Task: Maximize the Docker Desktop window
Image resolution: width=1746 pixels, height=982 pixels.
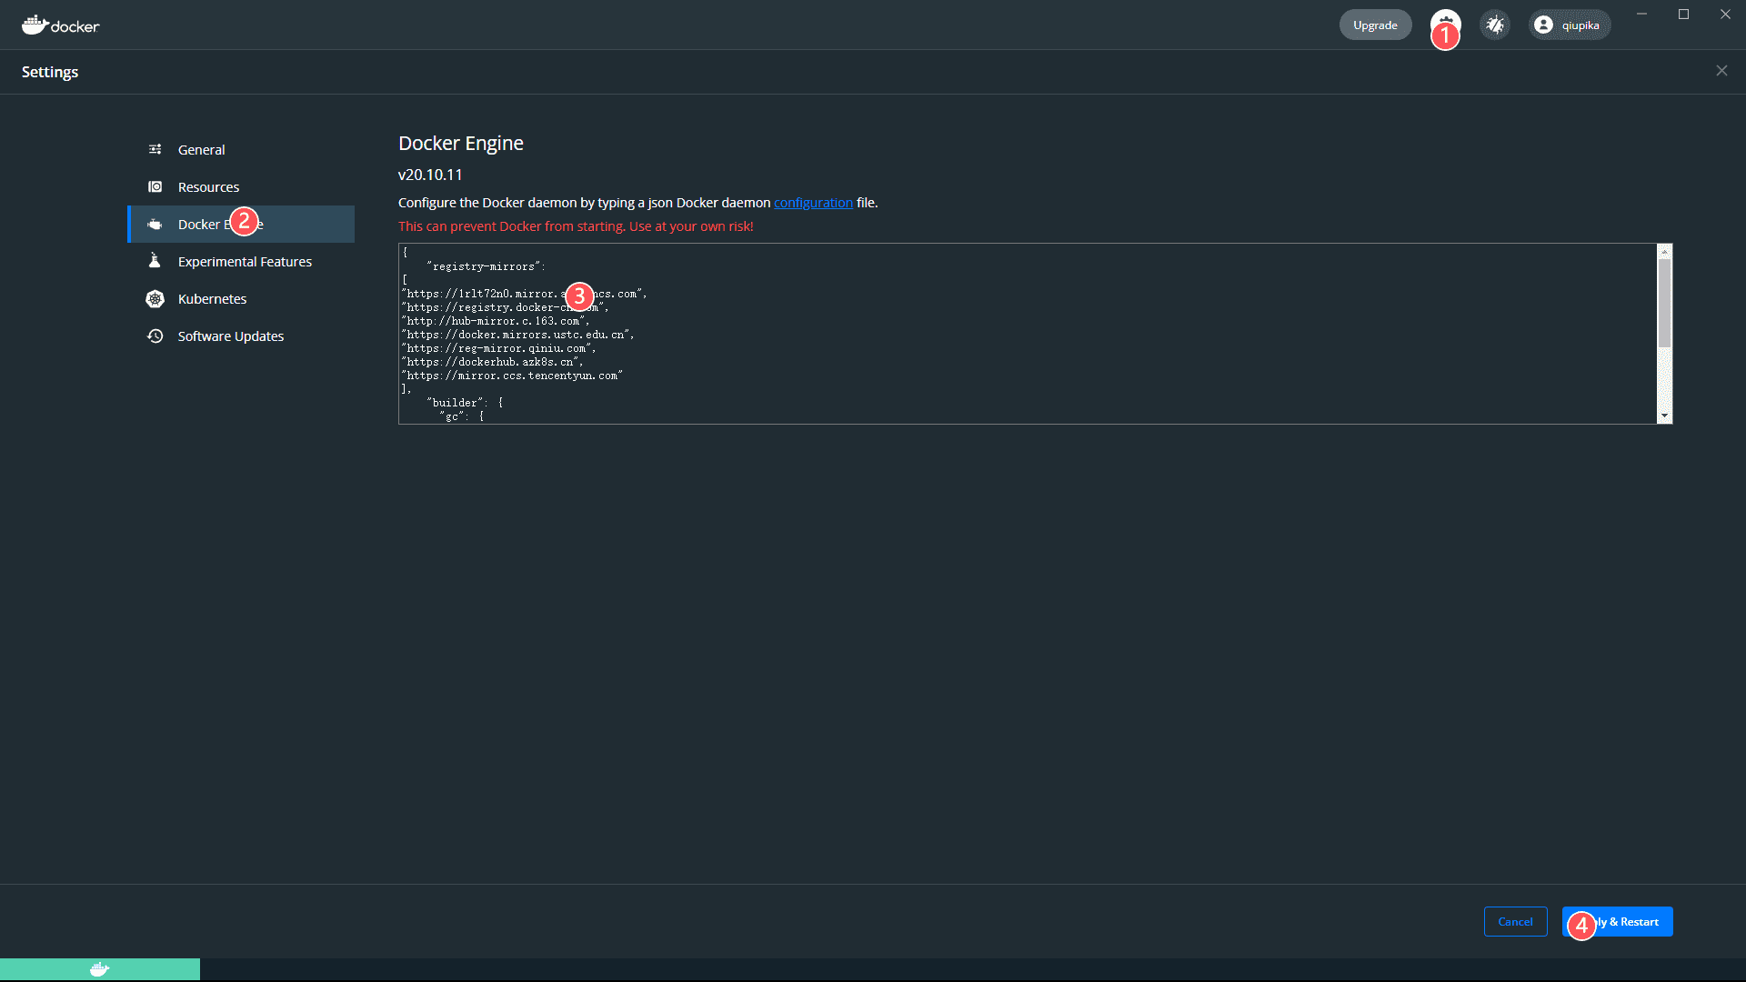Action: [x=1683, y=14]
